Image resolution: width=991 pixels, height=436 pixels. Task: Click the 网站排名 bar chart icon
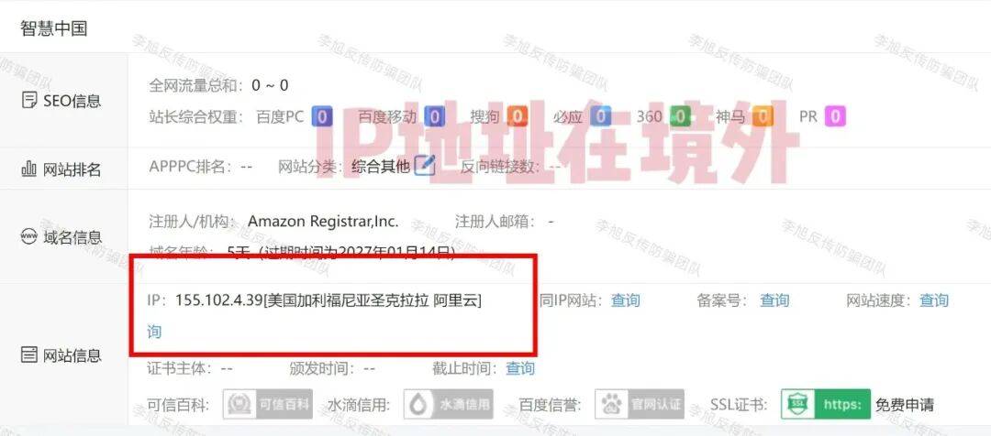coord(29,169)
